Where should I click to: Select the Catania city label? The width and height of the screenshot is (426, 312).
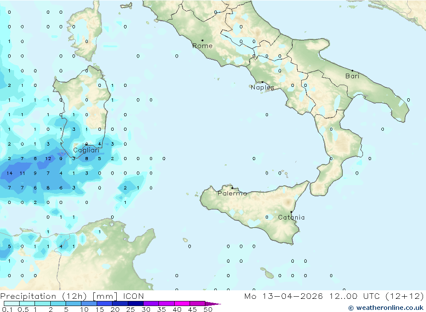pos(291,217)
